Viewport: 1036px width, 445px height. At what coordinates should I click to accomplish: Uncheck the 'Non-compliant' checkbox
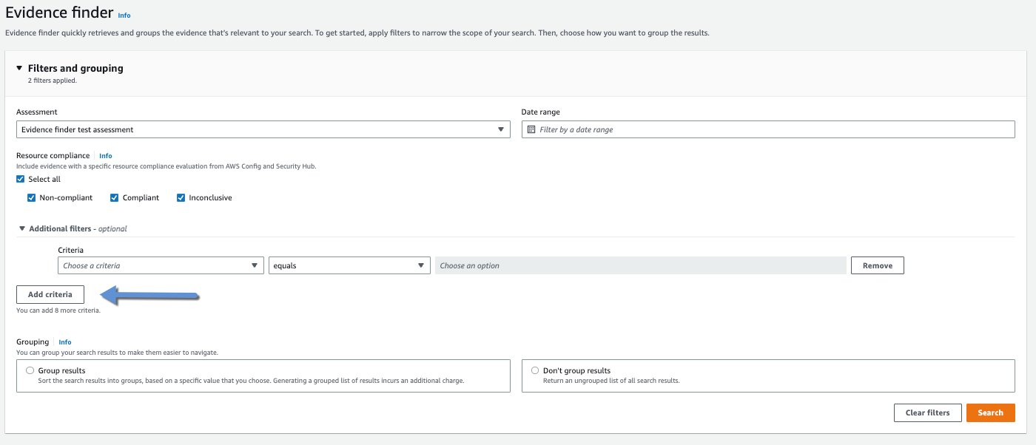pyautogui.click(x=31, y=197)
